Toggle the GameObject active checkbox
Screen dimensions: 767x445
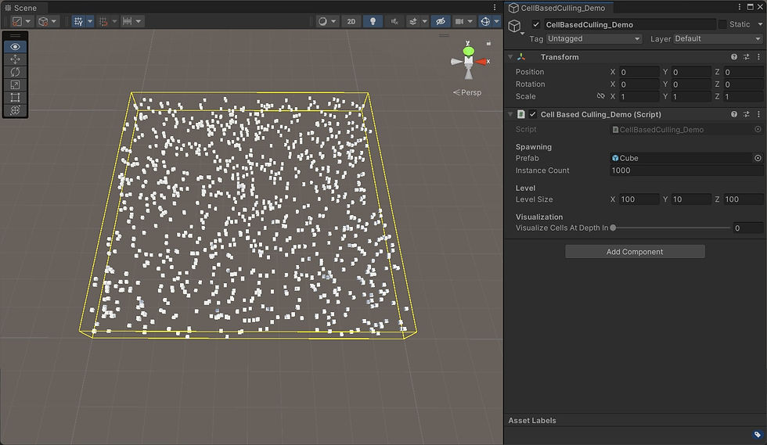(x=536, y=24)
